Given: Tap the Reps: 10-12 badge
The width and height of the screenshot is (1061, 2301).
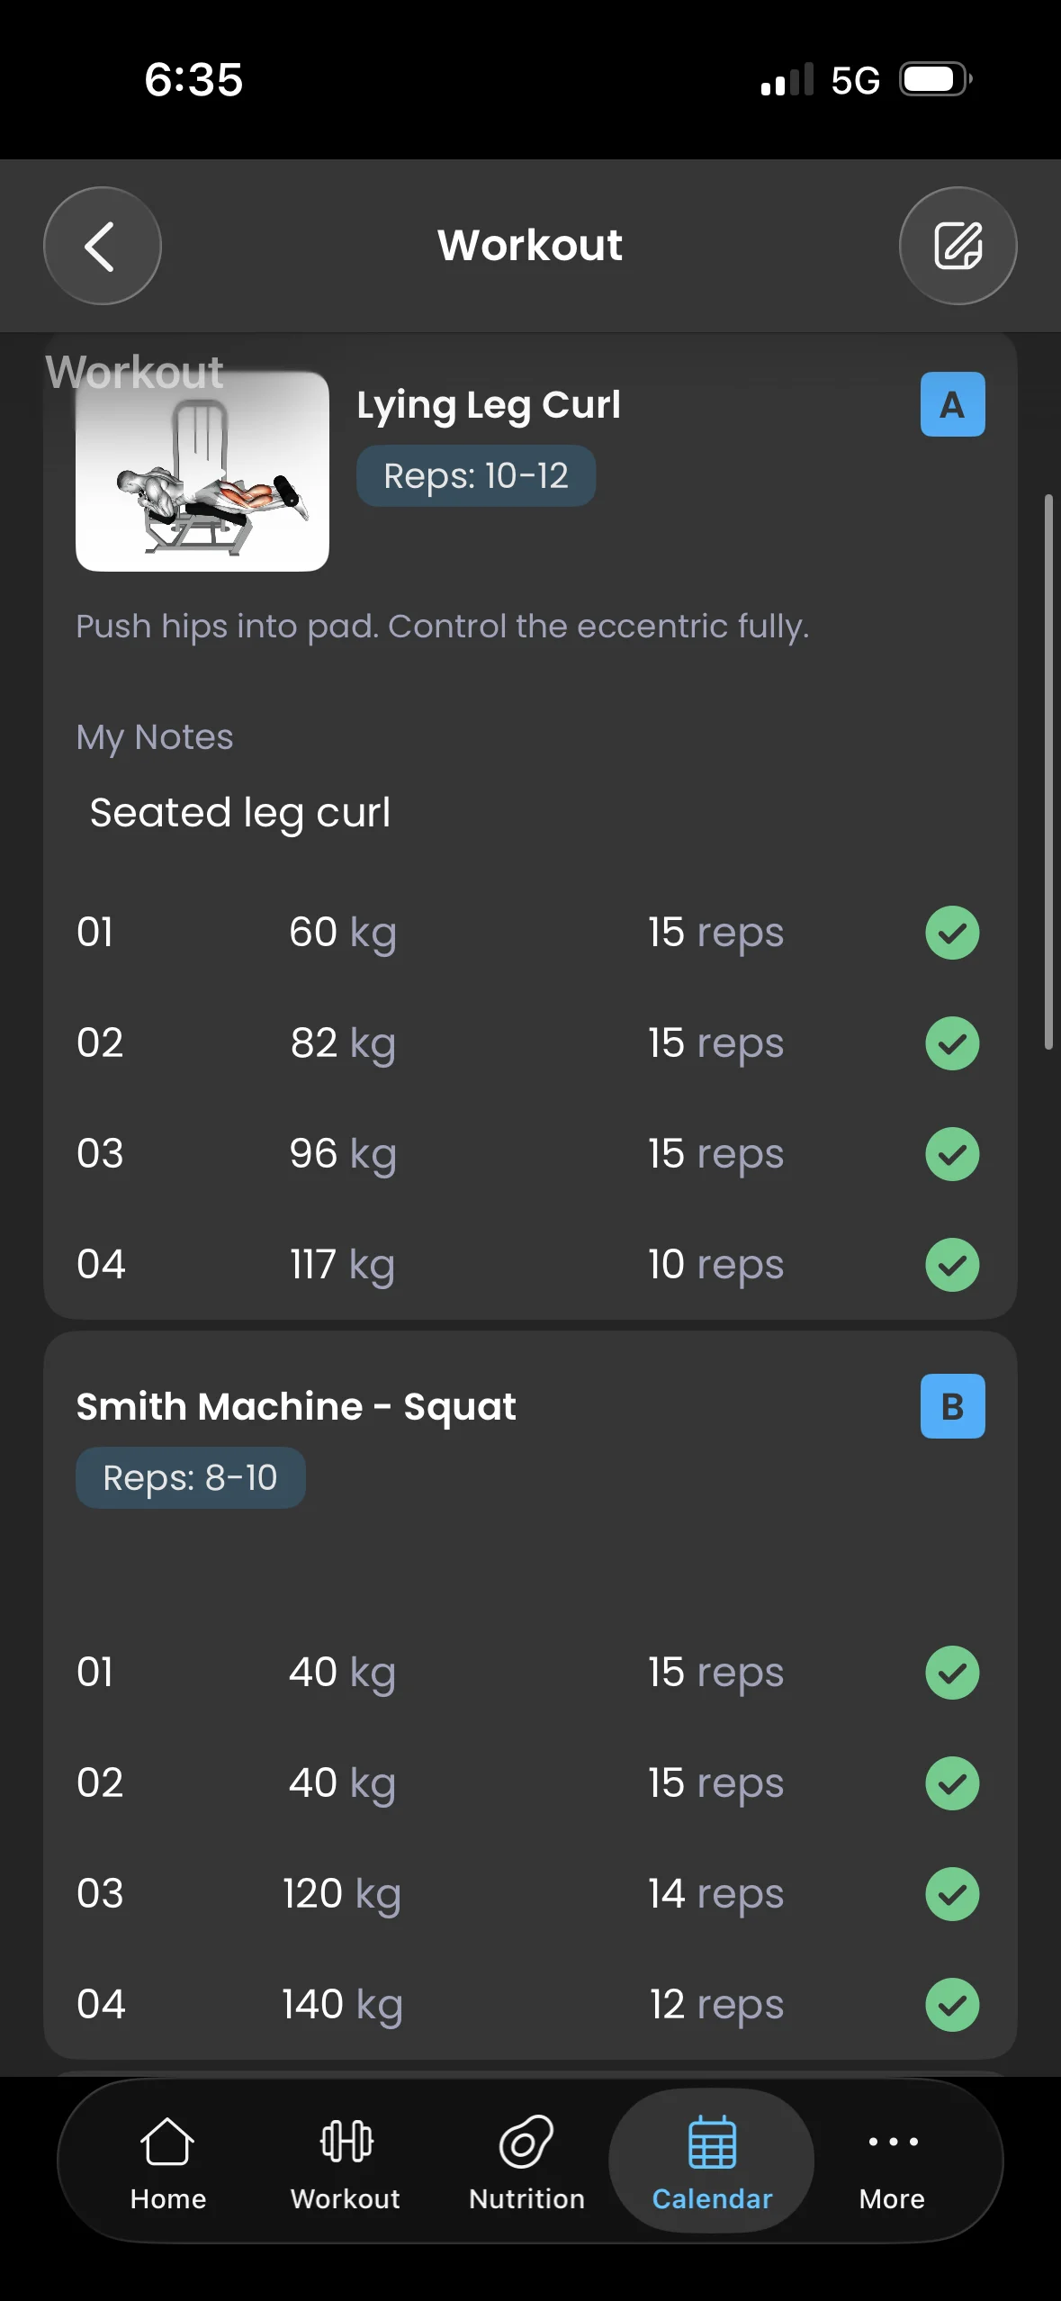Looking at the screenshot, I should pos(476,476).
